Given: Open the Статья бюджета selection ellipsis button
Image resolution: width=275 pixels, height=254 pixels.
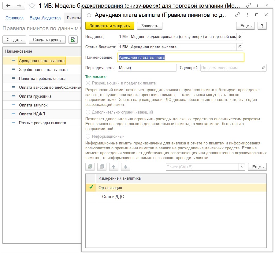Looking at the screenshot, I should pos(233,47).
